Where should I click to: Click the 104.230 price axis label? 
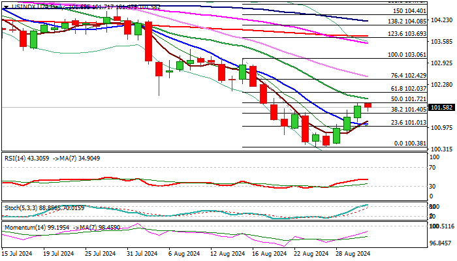(x=441, y=20)
